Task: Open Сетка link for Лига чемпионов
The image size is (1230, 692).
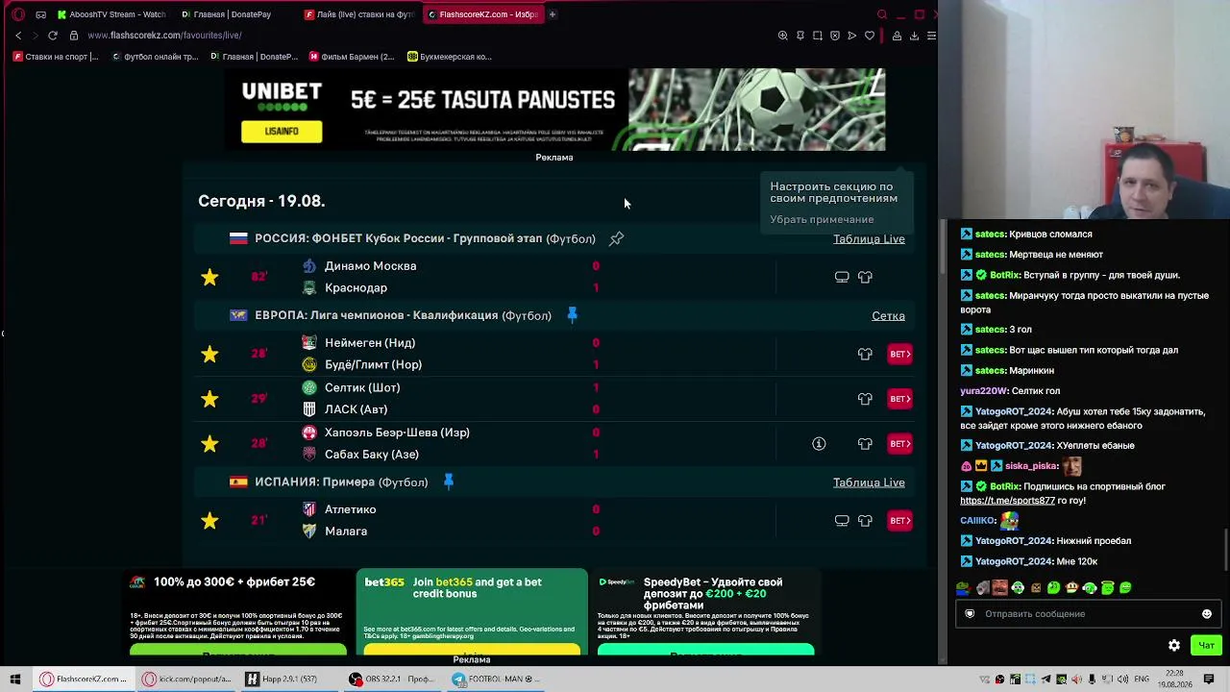Action: coord(888,315)
